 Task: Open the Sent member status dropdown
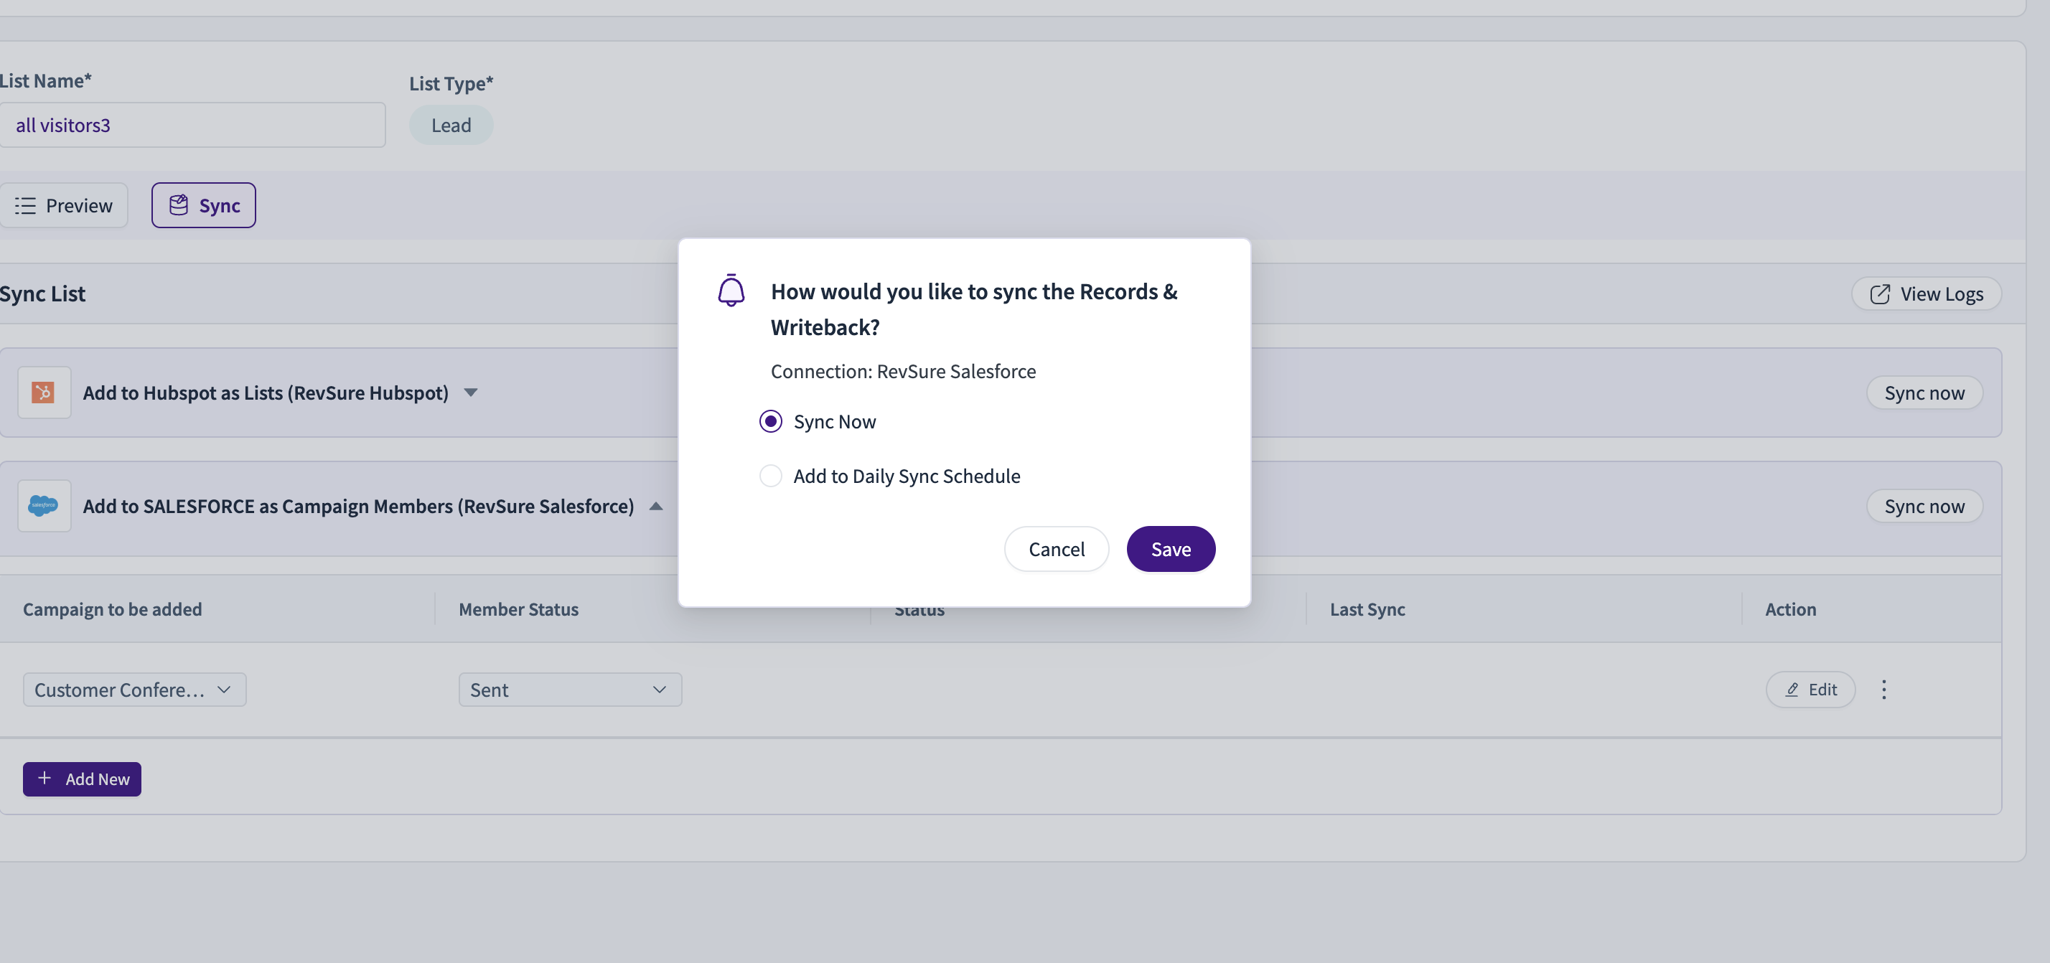[570, 689]
